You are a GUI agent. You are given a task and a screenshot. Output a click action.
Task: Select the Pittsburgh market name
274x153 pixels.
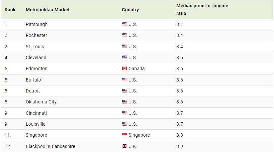tap(37, 24)
